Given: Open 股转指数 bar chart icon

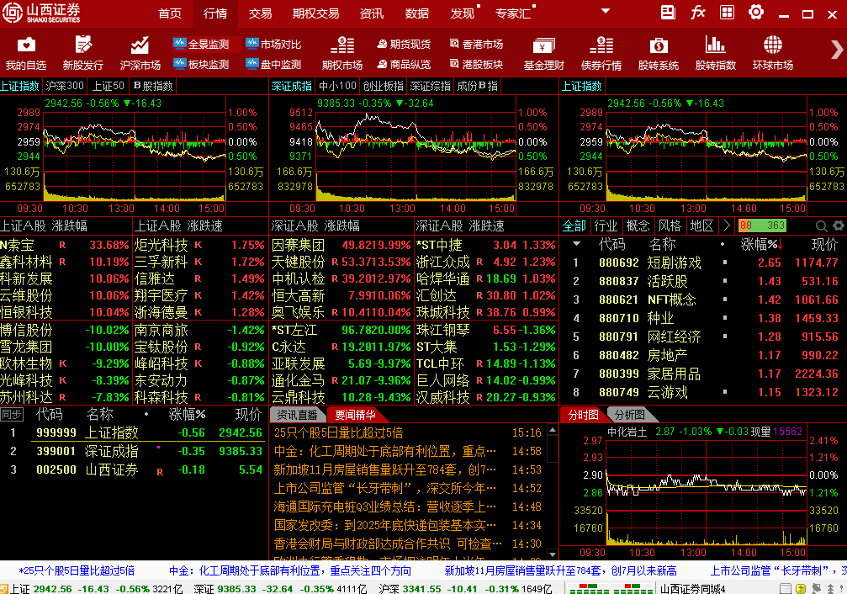Looking at the screenshot, I should tap(716, 54).
